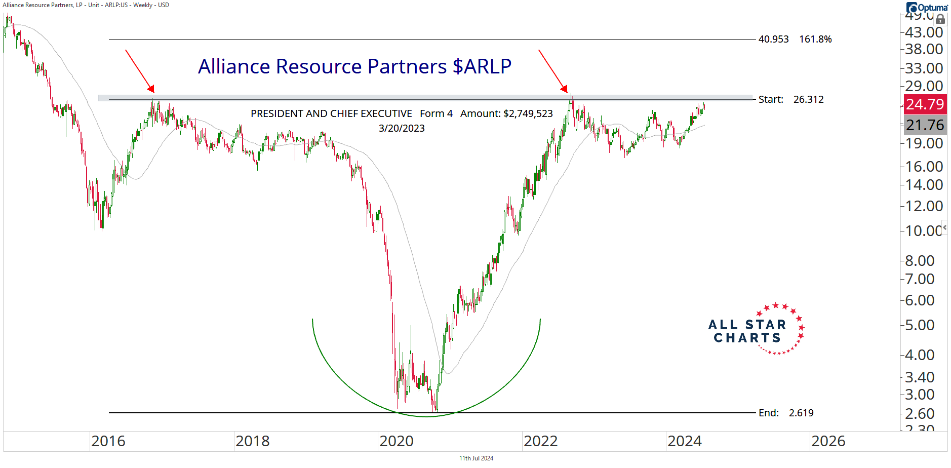Expand the side panel chevron on right edge

click(x=944, y=227)
